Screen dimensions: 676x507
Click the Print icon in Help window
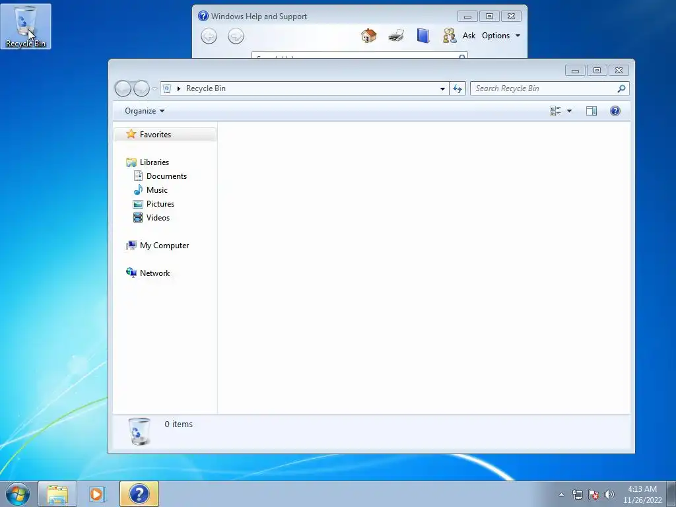click(x=396, y=36)
